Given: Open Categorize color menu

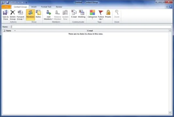Looking at the screenshot, I should 92,15.
